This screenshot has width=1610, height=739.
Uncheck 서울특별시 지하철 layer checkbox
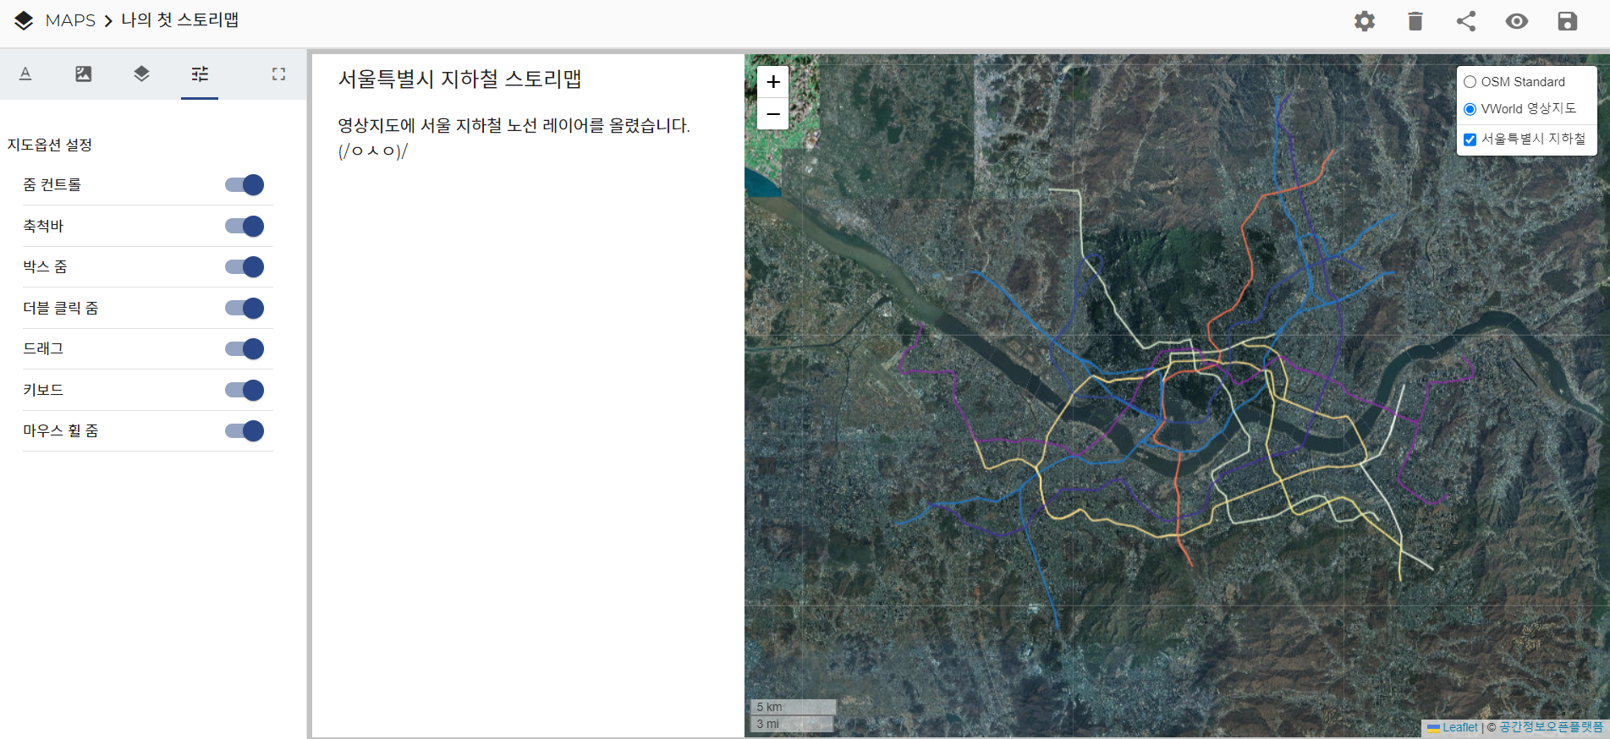(x=1470, y=140)
